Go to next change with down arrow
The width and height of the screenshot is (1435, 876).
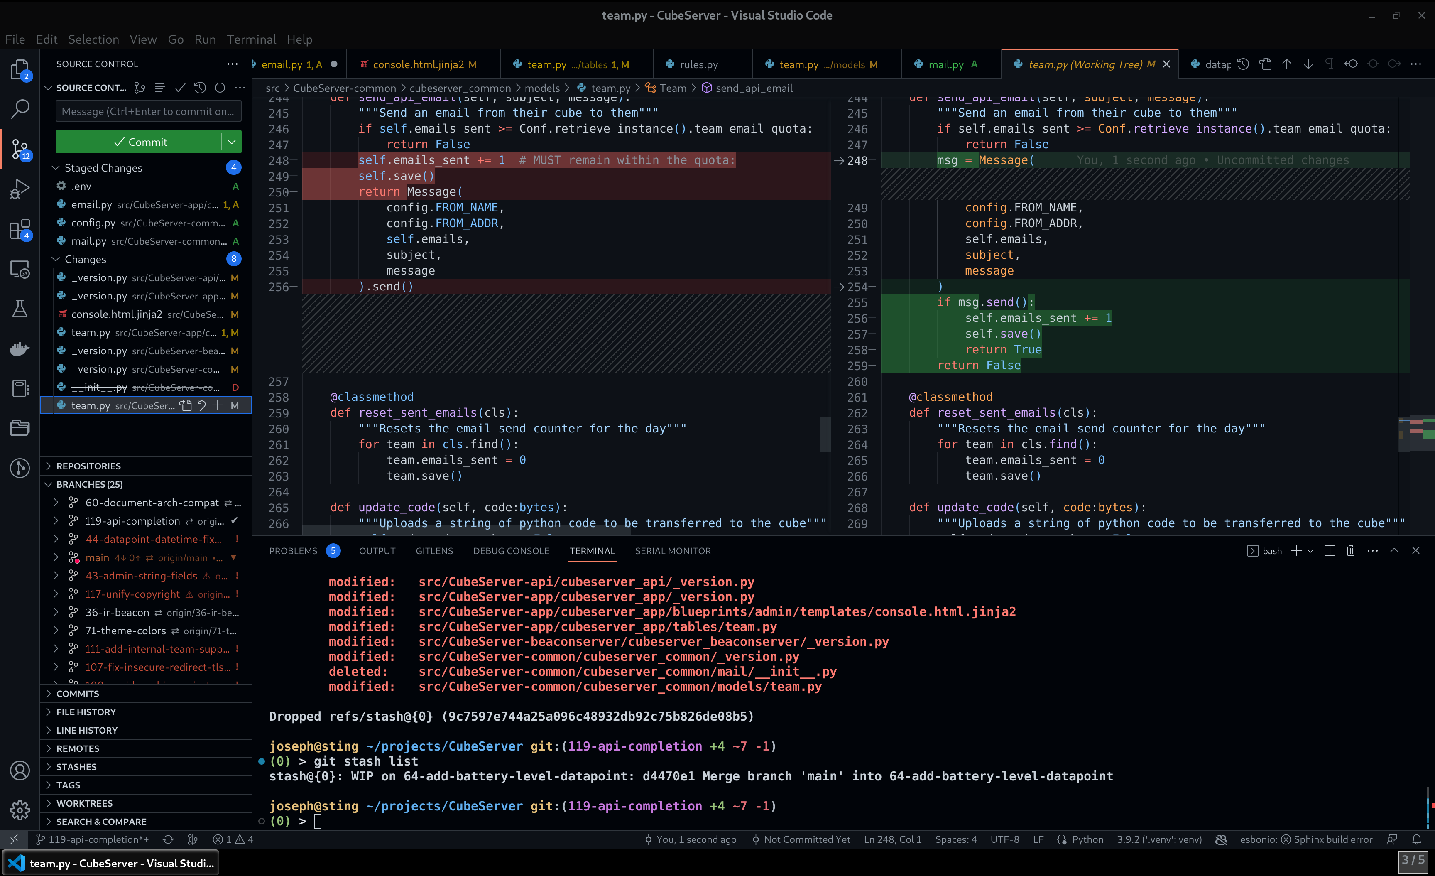(1308, 64)
